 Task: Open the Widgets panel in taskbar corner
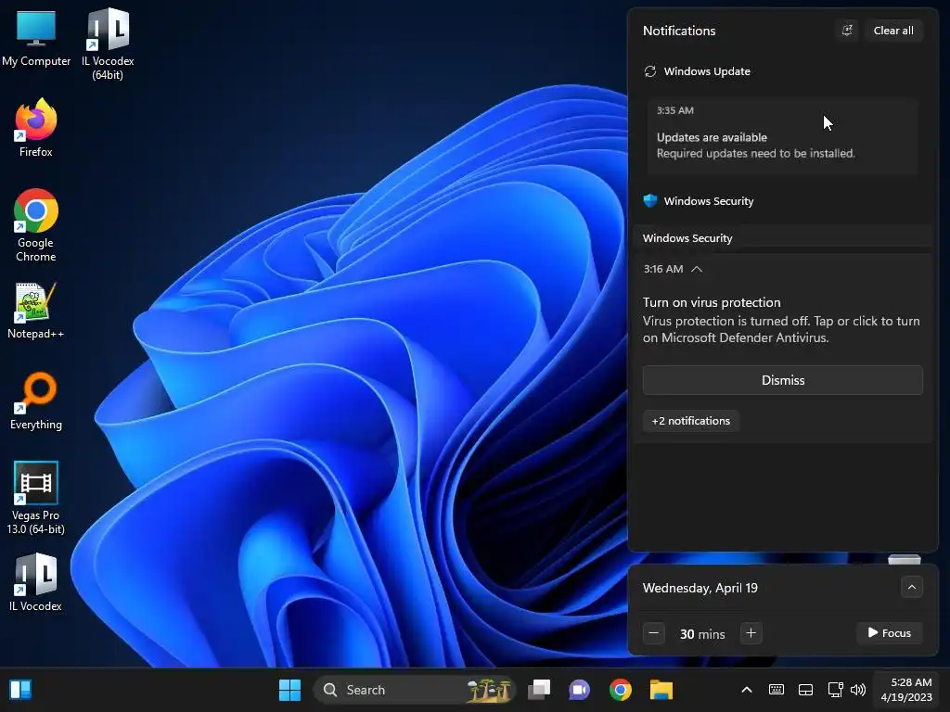coord(20,690)
